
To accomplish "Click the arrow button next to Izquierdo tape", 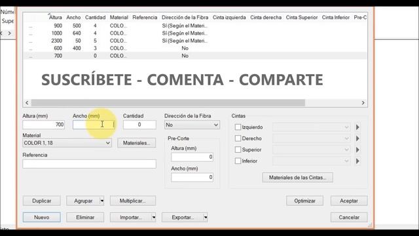I will pos(357,127).
